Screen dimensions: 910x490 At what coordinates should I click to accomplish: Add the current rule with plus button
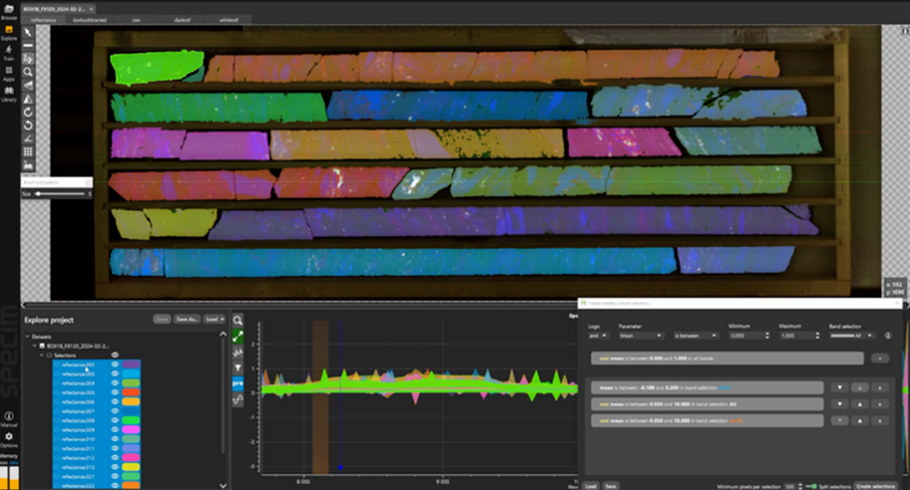(x=880, y=359)
